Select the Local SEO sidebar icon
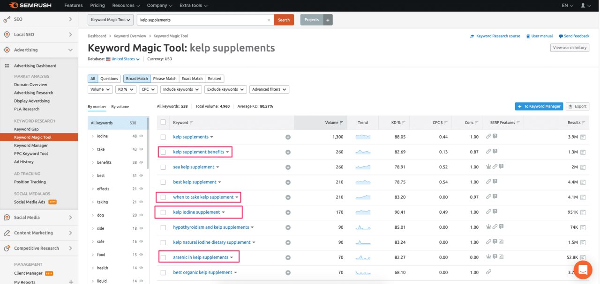Image resolution: width=600 pixels, height=284 pixels. [x=7, y=34]
